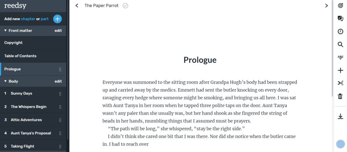Select the Attic Adventures chapter

click(x=33, y=120)
